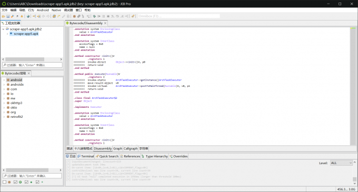The width and height of the screenshot is (358, 192).
Task: Click the 工程浏览器 panel tab icon
Action: click(x=3, y=23)
